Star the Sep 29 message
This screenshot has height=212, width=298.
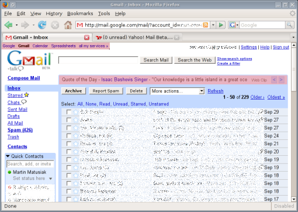(x=75, y=112)
